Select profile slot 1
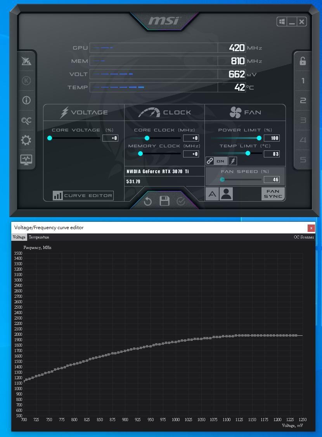 (x=303, y=81)
